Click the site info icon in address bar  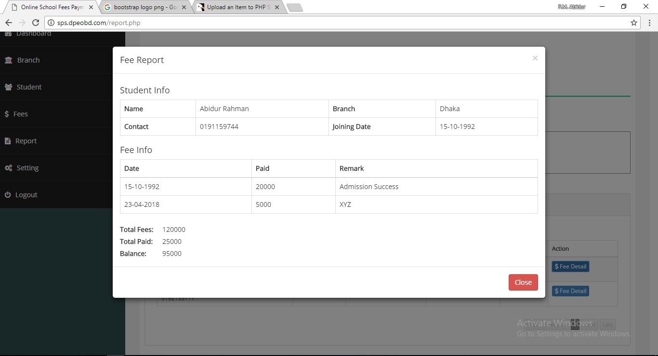pos(51,22)
